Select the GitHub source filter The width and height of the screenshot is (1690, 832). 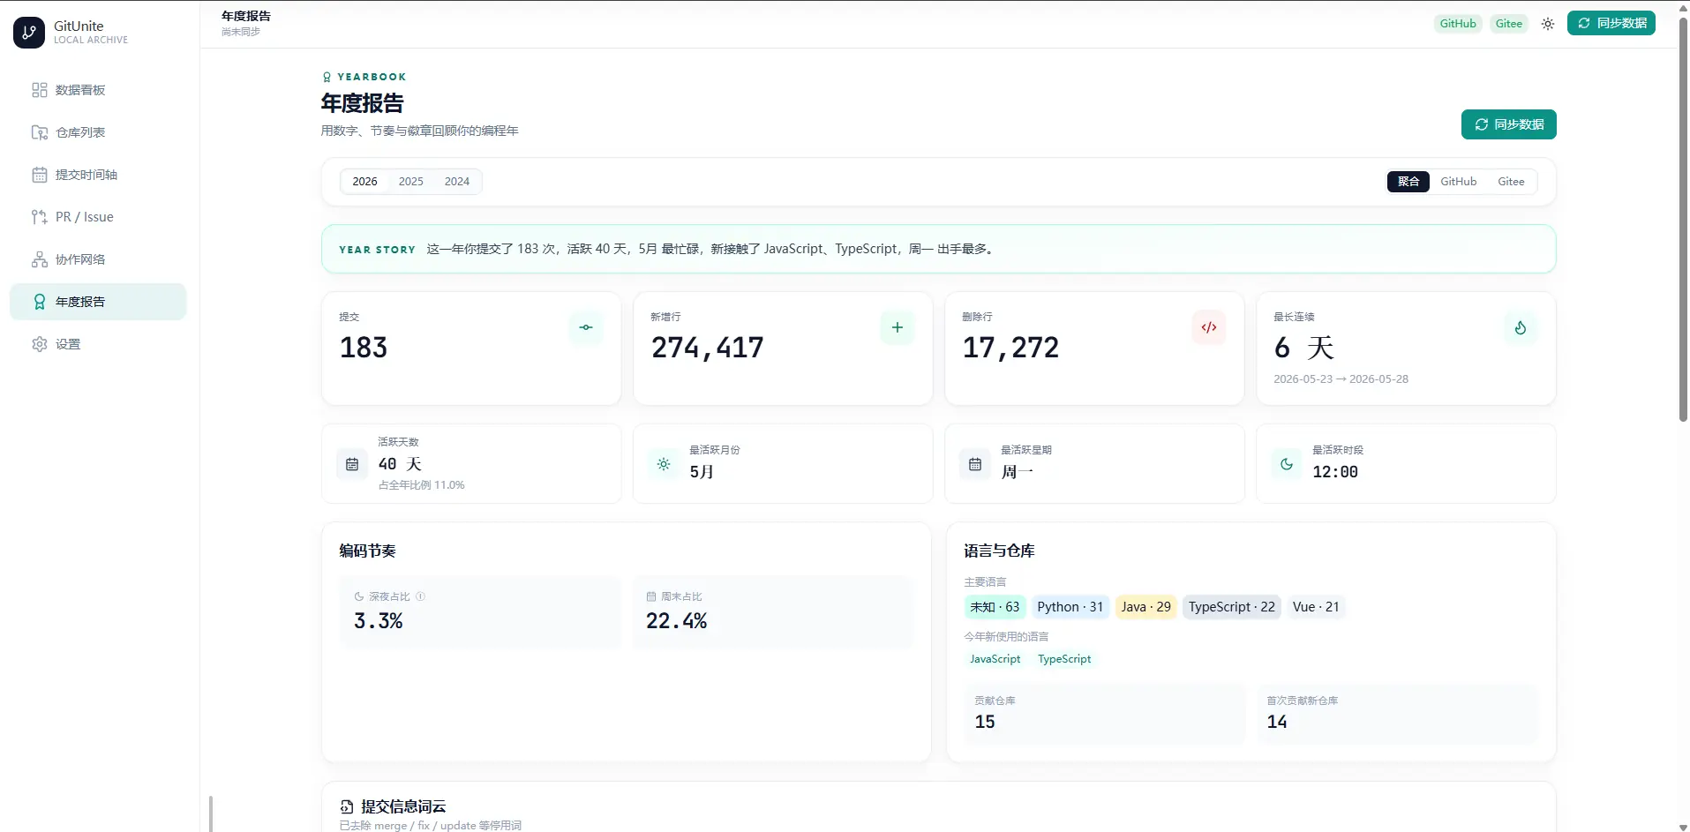tap(1458, 182)
